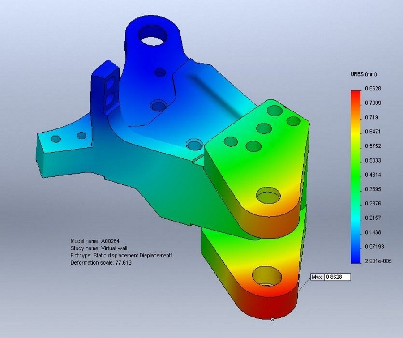Select the 0.8628 legend maximum value
Viewport: 403px width, 338px height.
373,89
